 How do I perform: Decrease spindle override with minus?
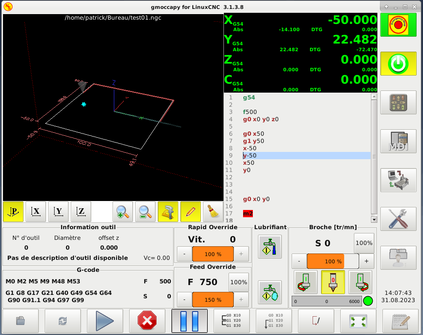point(299,261)
